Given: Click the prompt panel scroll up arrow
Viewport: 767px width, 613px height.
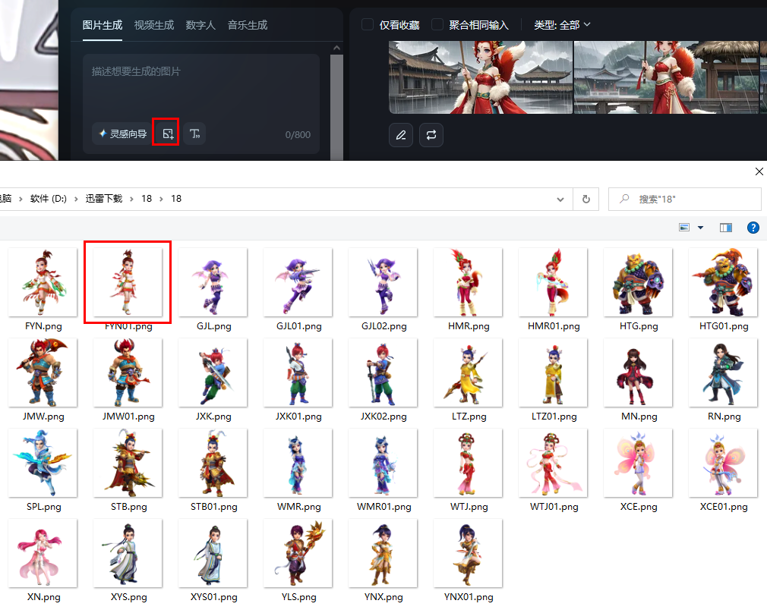Looking at the screenshot, I should pos(336,48).
